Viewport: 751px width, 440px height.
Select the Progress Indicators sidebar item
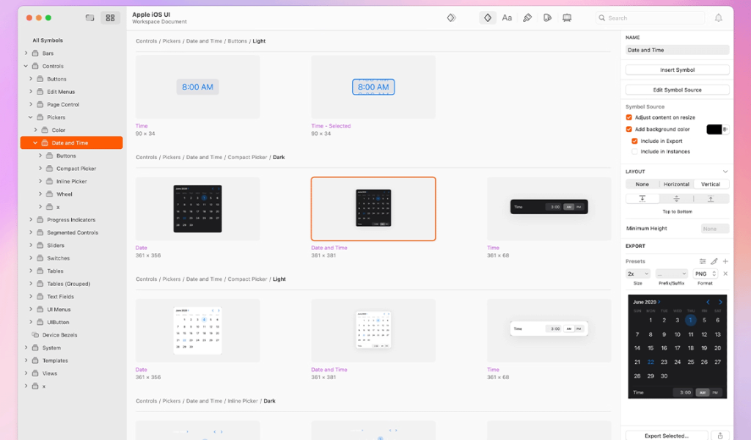[x=71, y=220]
